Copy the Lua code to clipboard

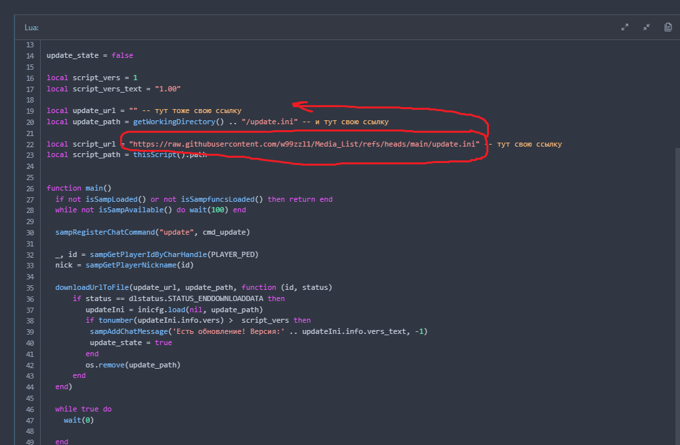(668, 28)
